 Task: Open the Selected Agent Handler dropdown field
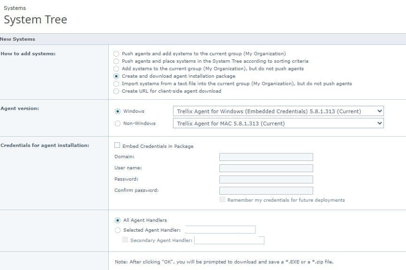tap(220, 230)
